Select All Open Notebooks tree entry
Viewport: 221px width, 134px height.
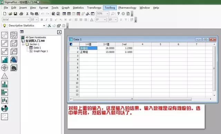click(36, 37)
